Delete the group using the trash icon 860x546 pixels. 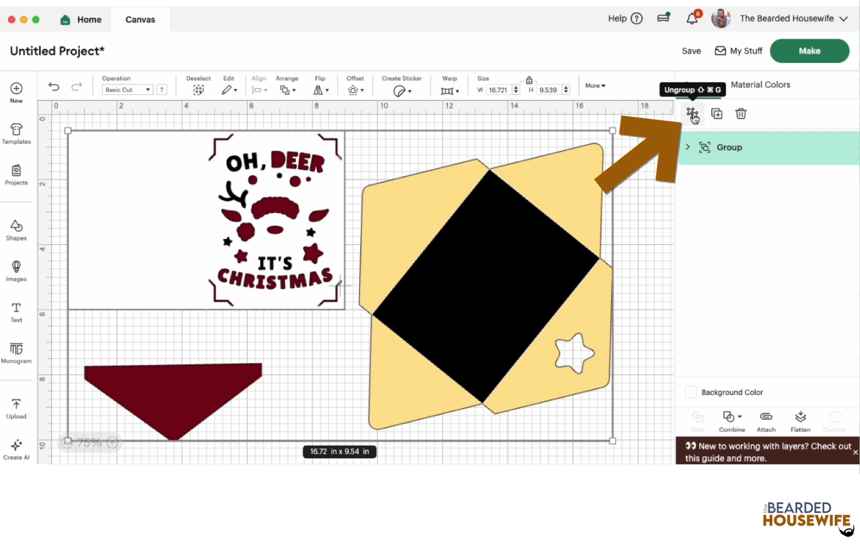(x=741, y=113)
